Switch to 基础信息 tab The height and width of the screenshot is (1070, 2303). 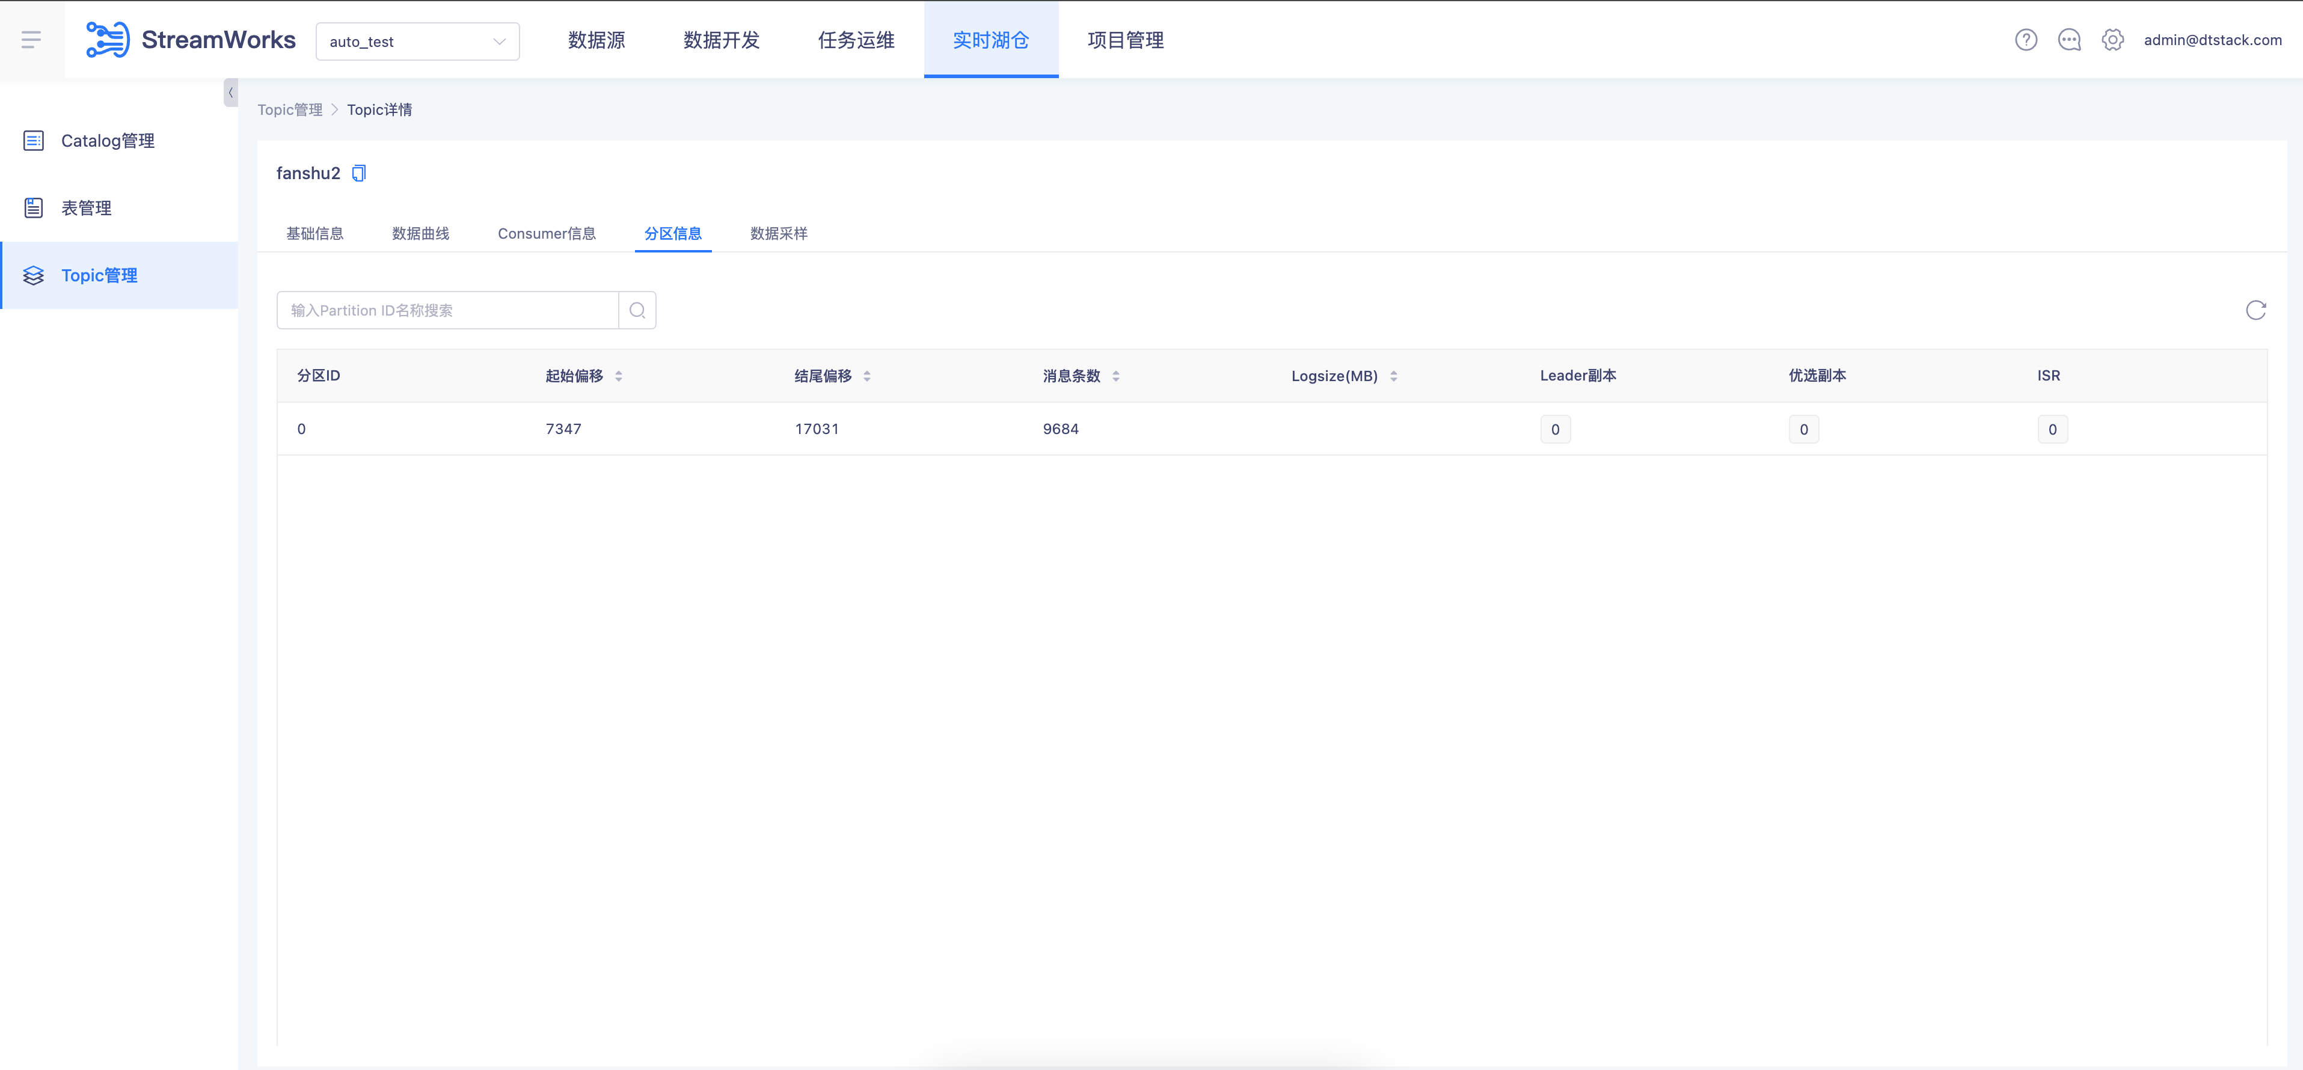[x=314, y=234]
